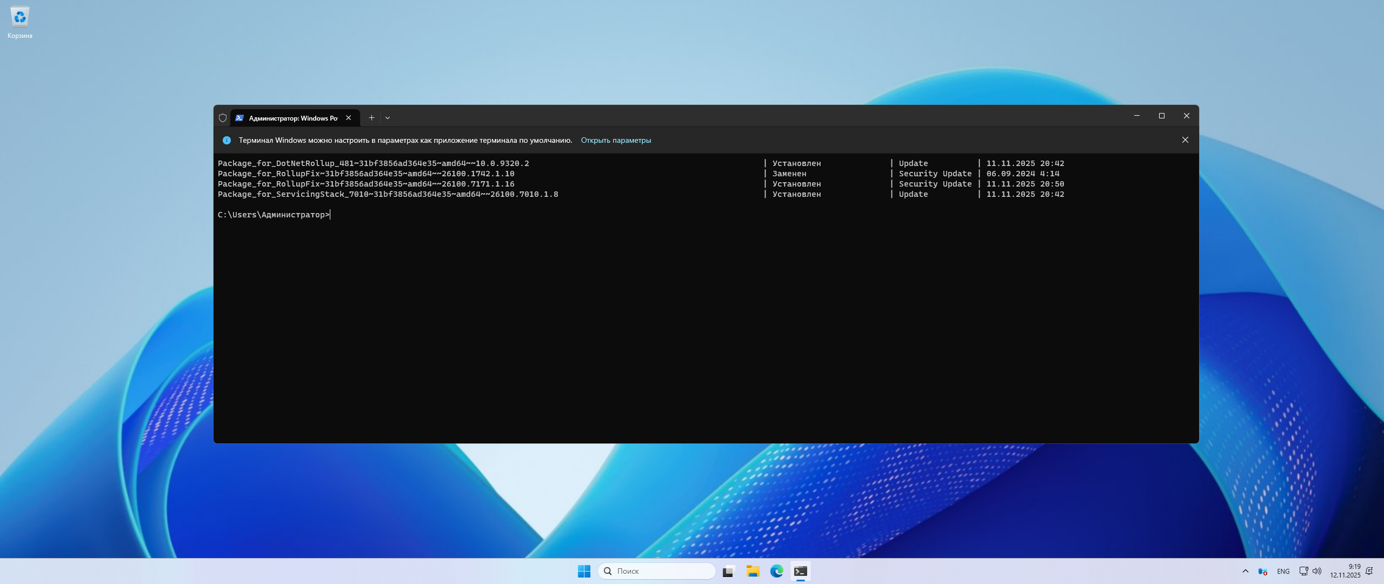The image size is (1384, 584).
Task: Select the Администратор: Windows PowerShell tab
Action: (292, 118)
